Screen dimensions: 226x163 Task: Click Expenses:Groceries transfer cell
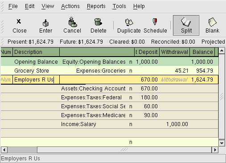[x=101, y=71]
